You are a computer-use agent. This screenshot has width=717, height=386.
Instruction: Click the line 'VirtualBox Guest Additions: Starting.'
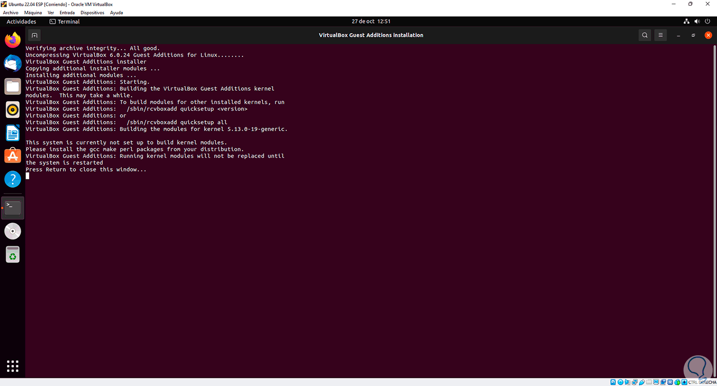point(88,82)
